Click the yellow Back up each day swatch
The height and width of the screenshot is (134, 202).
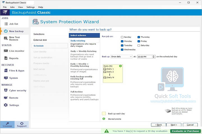click(104, 114)
